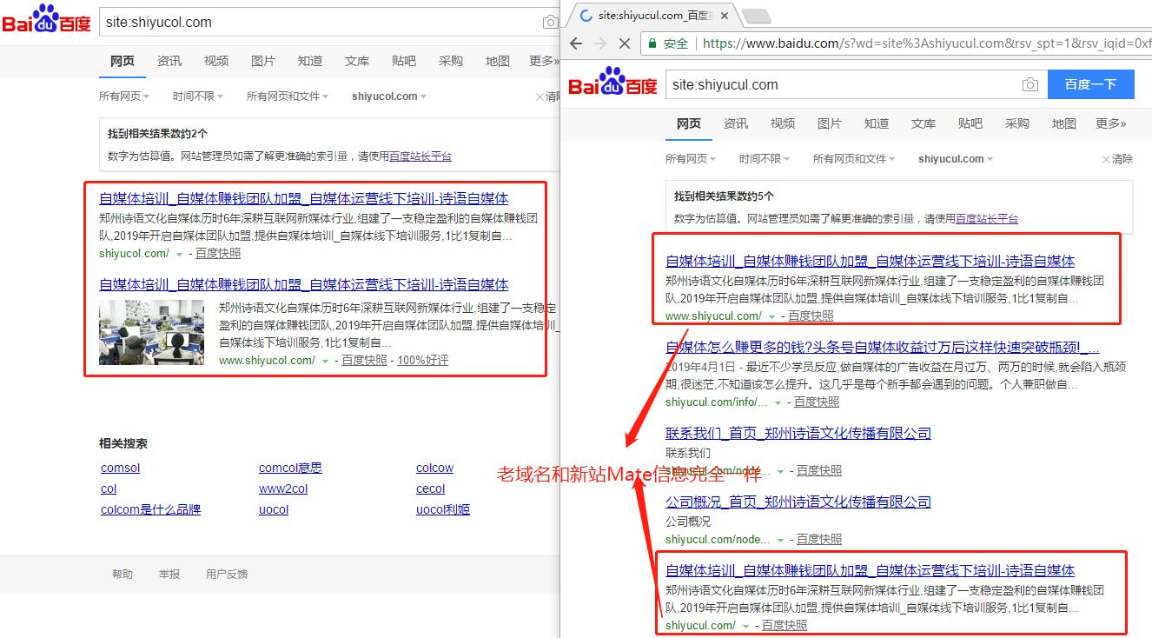
Task: Select 贴吧 tab in the left window
Action: pos(404,61)
